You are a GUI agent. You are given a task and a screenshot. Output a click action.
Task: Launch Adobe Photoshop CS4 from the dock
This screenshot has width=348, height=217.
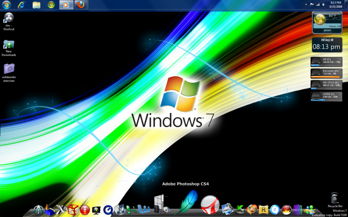tap(186, 203)
